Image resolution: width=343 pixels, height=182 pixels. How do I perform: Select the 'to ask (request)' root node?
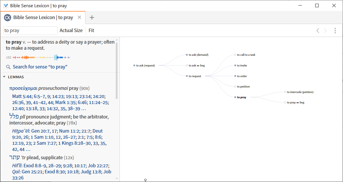(x=145, y=66)
